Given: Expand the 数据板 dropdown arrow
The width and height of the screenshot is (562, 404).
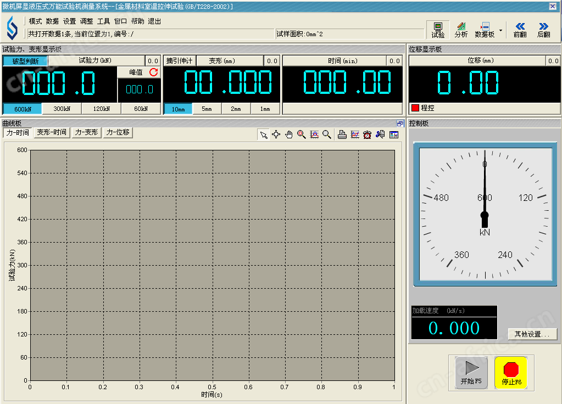Looking at the screenshot, I should [500, 30].
